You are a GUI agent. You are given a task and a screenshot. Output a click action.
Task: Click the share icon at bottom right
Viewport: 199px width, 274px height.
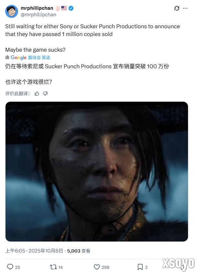click(182, 267)
